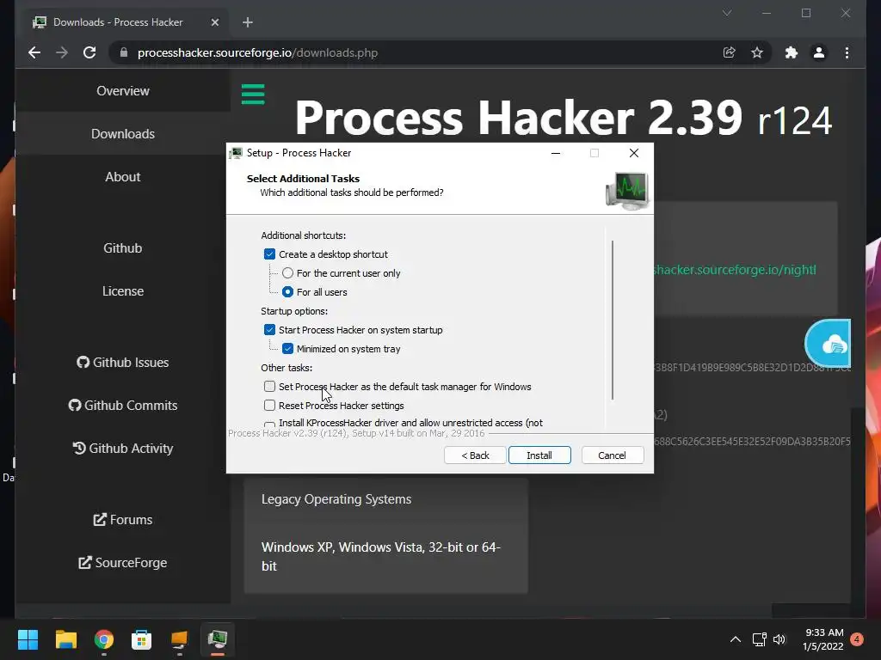Click the blue cloud floating icon

pyautogui.click(x=829, y=344)
